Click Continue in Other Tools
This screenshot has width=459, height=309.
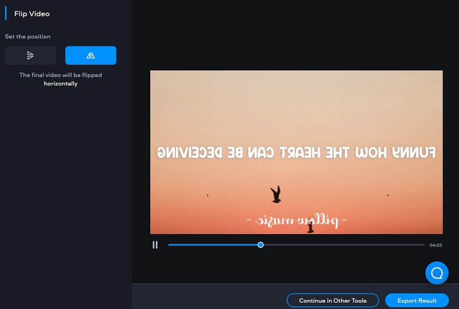pyautogui.click(x=333, y=300)
